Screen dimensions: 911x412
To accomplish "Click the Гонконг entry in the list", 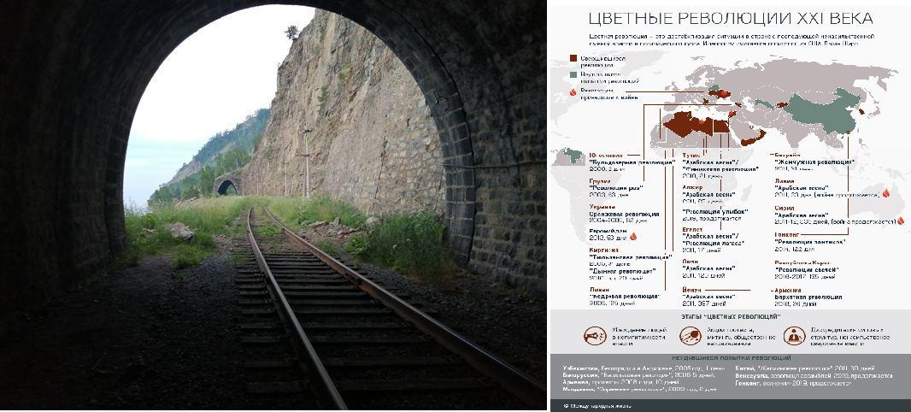I will 811,240.
